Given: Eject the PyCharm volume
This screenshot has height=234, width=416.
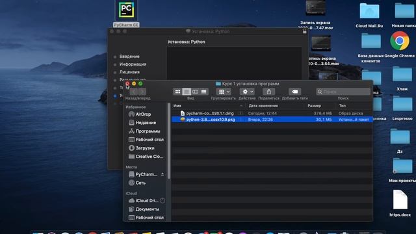Looking at the screenshot, I should click(x=162, y=174).
